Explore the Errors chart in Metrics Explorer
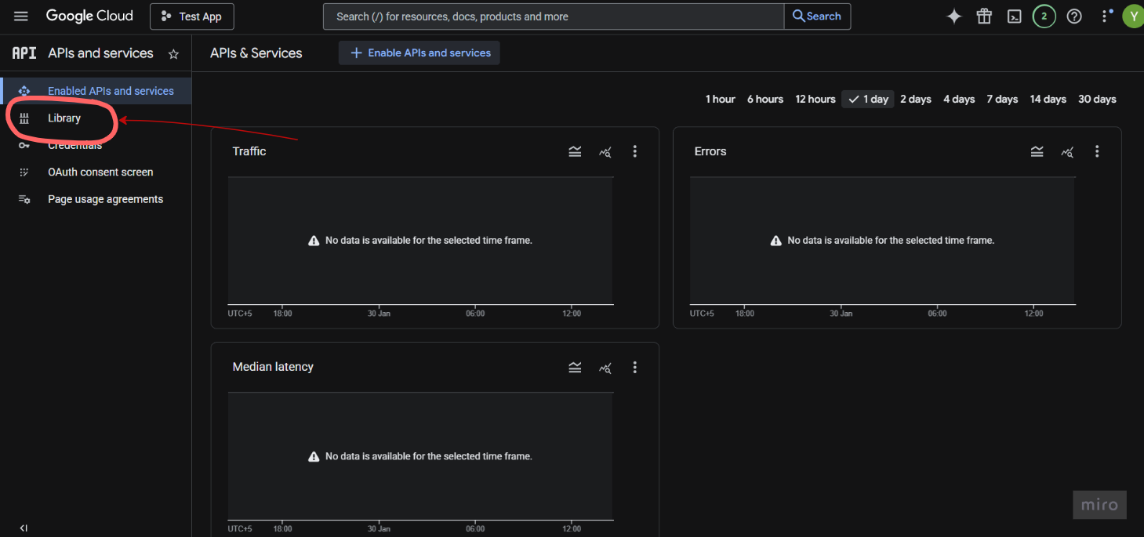The height and width of the screenshot is (537, 1144). [1067, 152]
